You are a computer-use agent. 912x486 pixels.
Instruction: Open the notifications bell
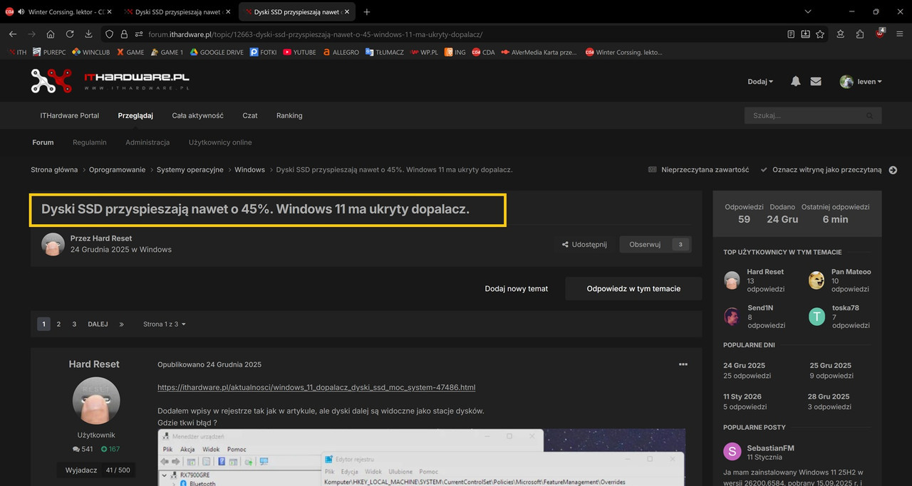795,82
